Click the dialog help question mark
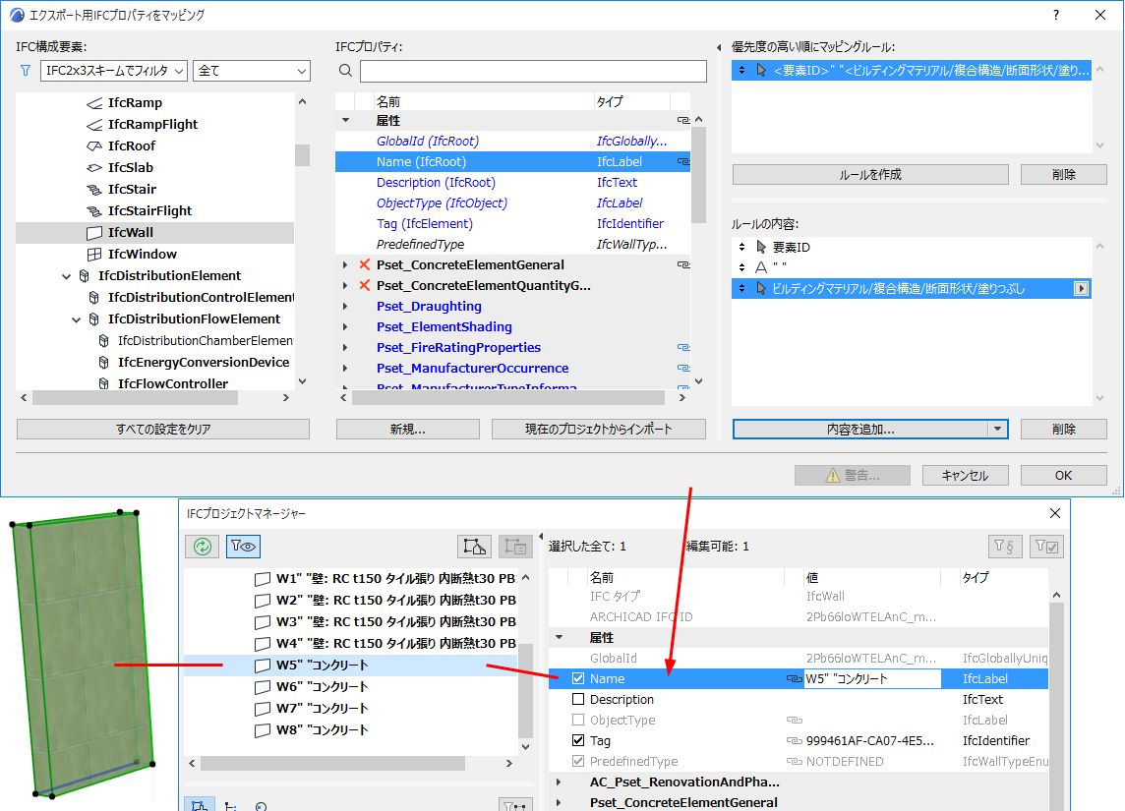 [1056, 15]
